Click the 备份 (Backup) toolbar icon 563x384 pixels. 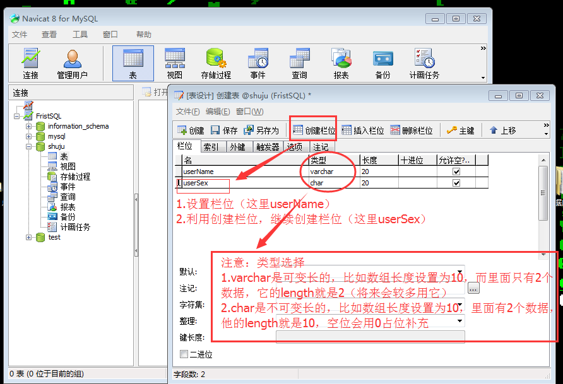(x=382, y=62)
